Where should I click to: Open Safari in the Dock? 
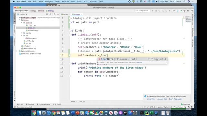[49, 113]
